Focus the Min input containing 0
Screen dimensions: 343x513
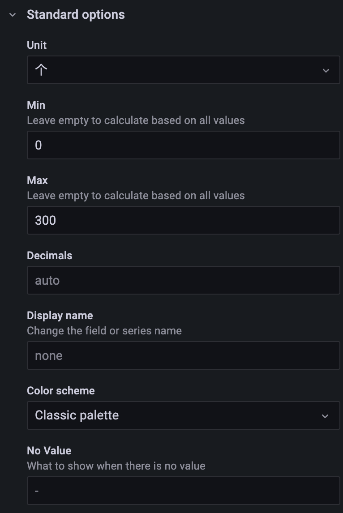(183, 145)
